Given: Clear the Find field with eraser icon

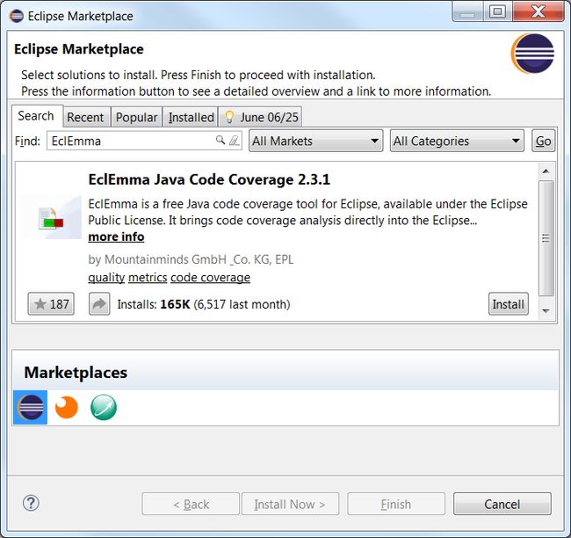Looking at the screenshot, I should point(234,141).
